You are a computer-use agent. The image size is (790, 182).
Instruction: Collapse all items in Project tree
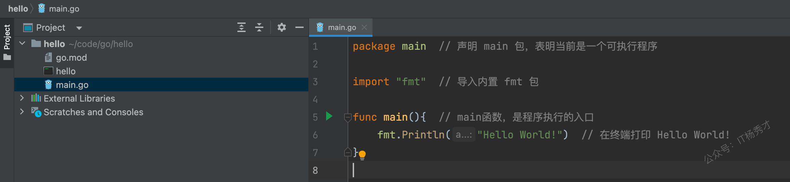tap(259, 27)
